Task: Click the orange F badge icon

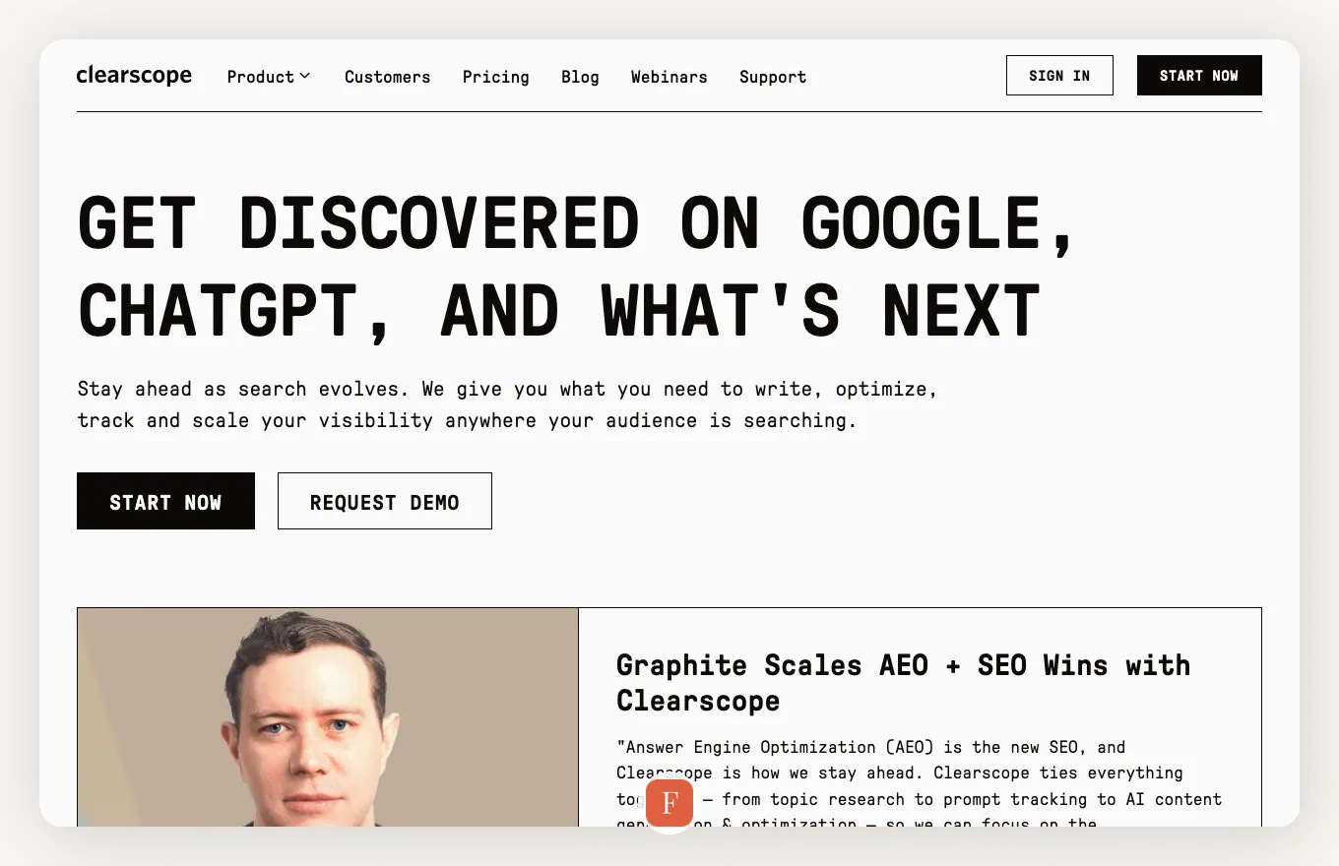Action: [x=669, y=802]
